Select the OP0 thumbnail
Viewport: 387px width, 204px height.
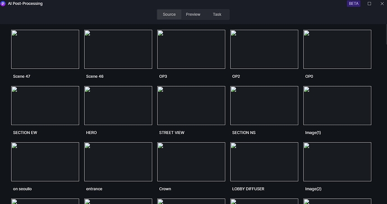point(337,49)
